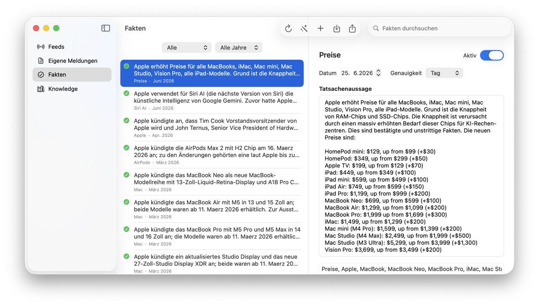Viewport: 539px width, 307px height.
Task: Click green checkmark of Siri AI fact
Action: pos(126,93)
